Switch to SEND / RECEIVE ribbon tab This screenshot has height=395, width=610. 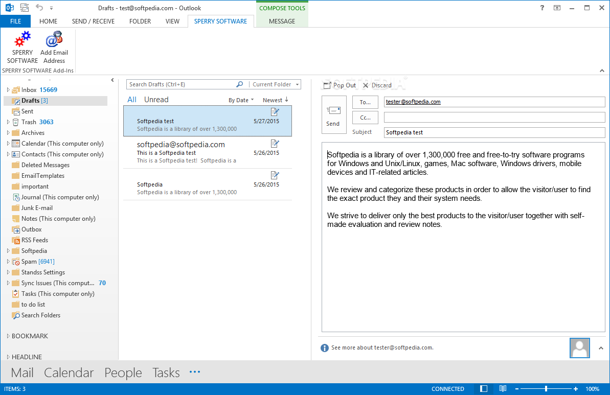point(94,21)
